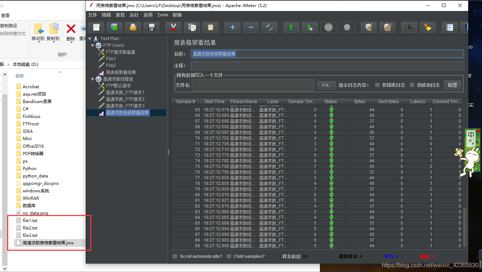Select FTP默认请求 in the tree
The height and width of the screenshot is (272, 482).
[118, 86]
